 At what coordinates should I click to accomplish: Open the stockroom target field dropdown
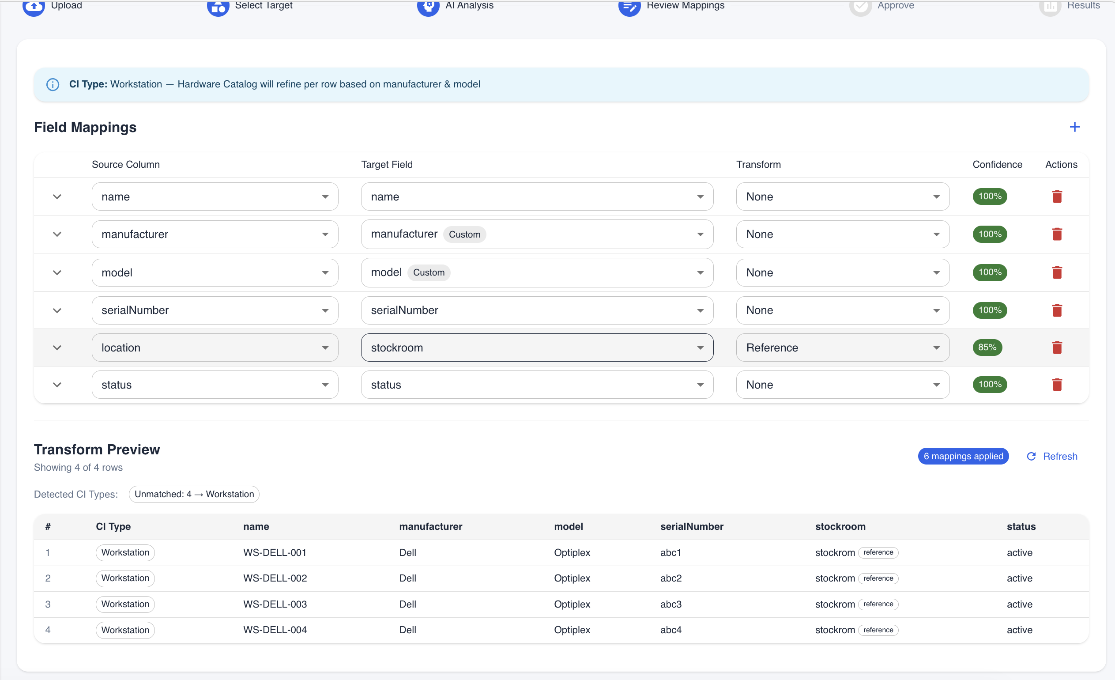[x=537, y=348]
